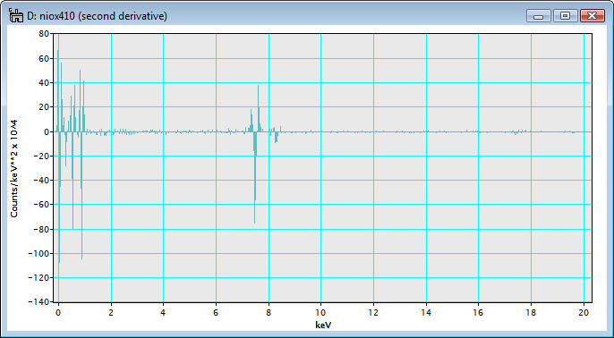Click the negative peak near 0.9 keV reaching -105
Image resolution: width=614 pixels, height=338 pixels.
click(x=81, y=196)
